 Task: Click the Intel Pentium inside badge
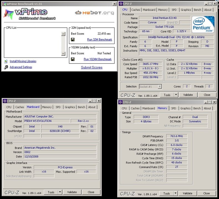[203, 24]
